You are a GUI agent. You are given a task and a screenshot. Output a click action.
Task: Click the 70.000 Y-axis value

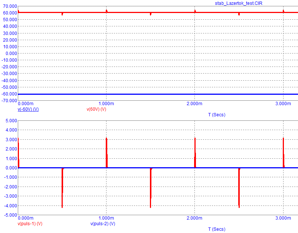click(10, 6)
